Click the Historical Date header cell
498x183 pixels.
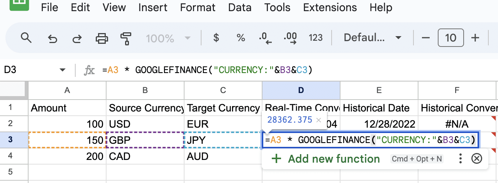pos(379,108)
